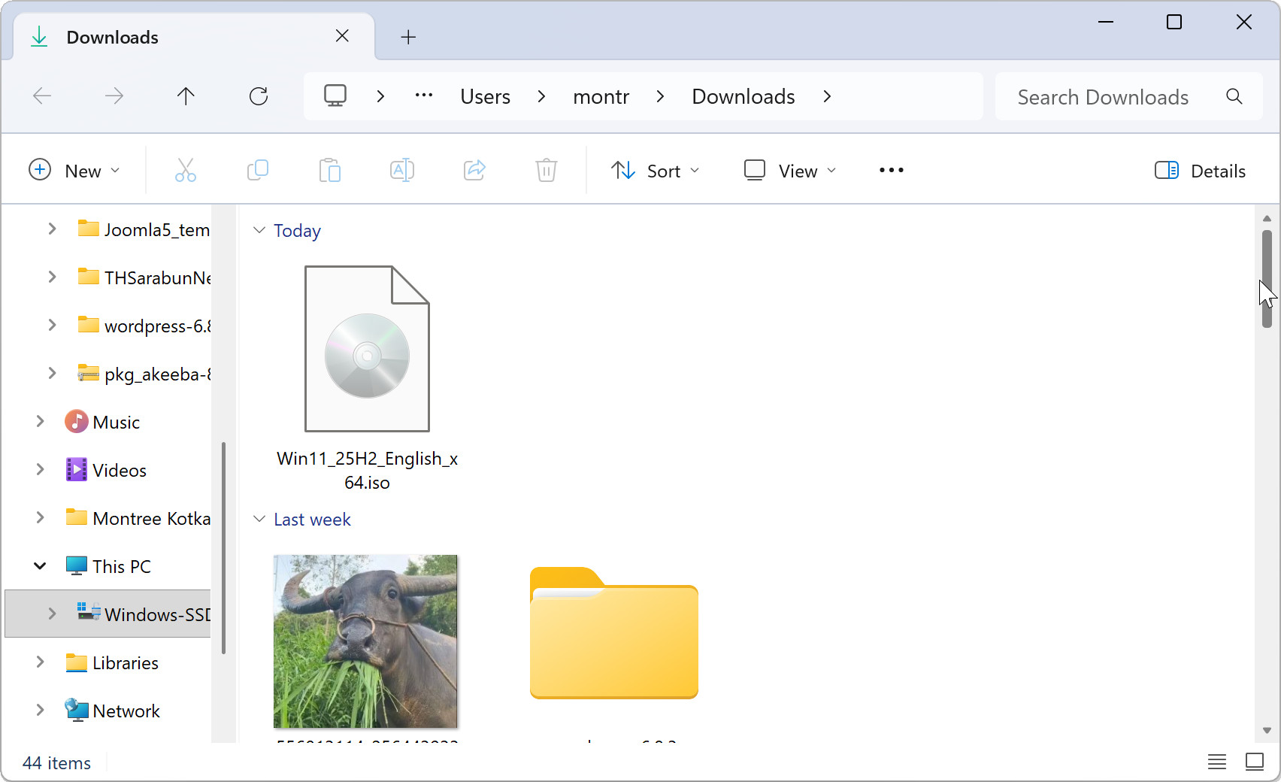Open the See more ellipsis menu
Screen dimensions: 1281x782
[890, 170]
